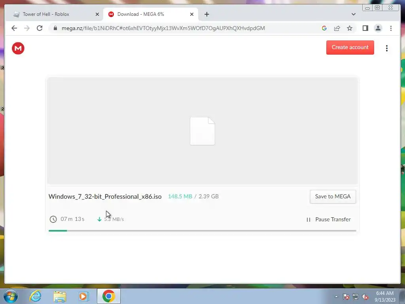Open Windows Media Player from taskbar
Screen dimensions: 405x304
tap(83, 296)
